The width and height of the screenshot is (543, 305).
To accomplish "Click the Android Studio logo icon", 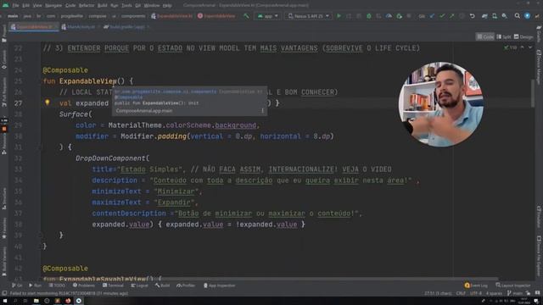I will pos(5,5).
